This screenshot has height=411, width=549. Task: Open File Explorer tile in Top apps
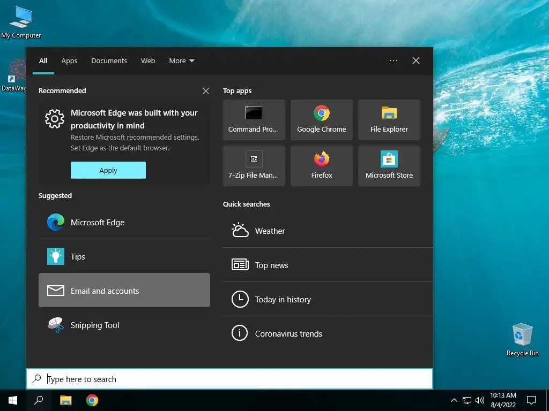point(389,120)
